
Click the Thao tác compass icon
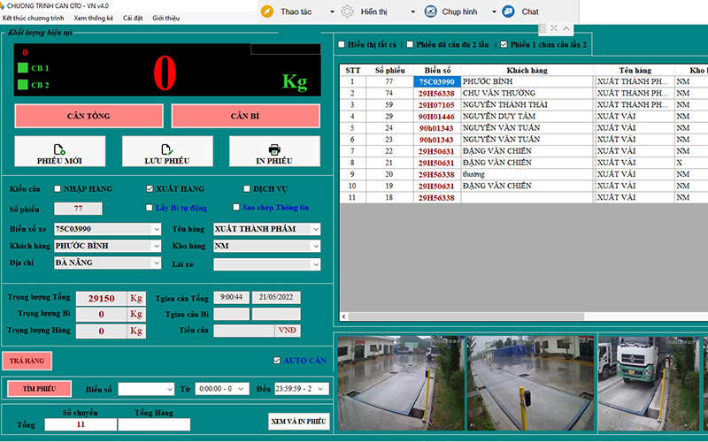coord(268,11)
